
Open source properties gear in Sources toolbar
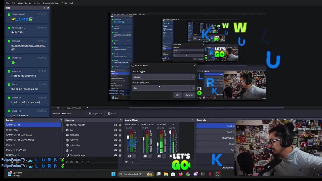point(77,162)
